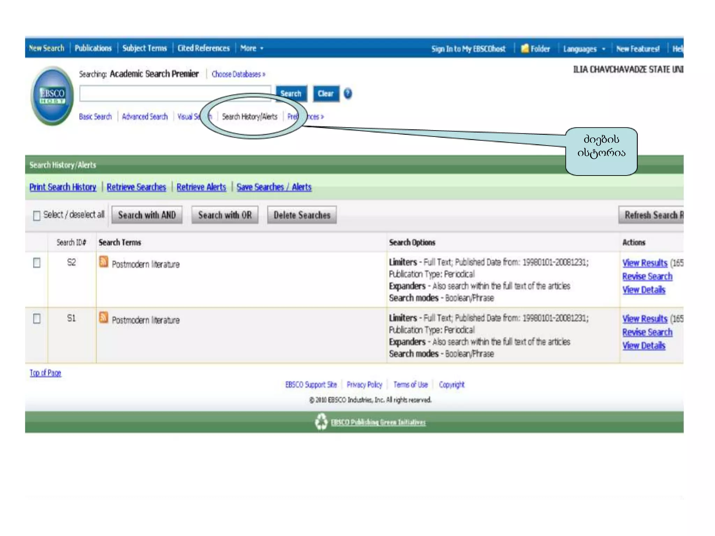
Task: Open View Results for search S2
Action: [x=644, y=263]
